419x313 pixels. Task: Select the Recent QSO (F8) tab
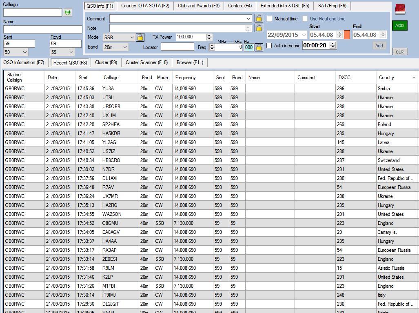[70, 62]
